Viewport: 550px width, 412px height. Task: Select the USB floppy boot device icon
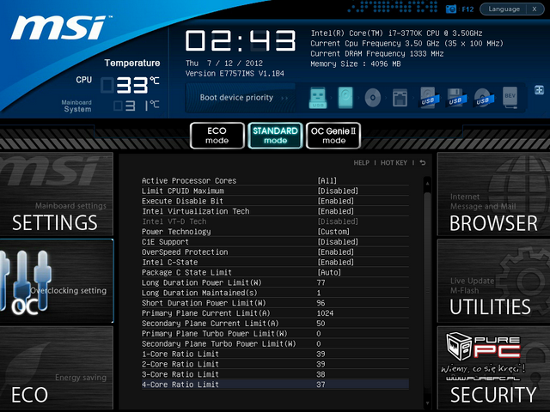455,98
